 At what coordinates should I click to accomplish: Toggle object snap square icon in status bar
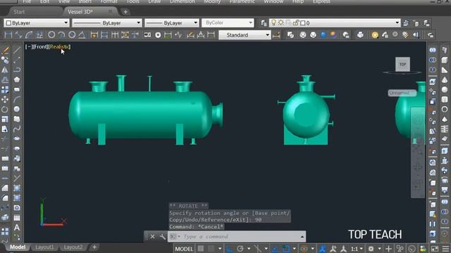pyautogui.click(x=286, y=249)
